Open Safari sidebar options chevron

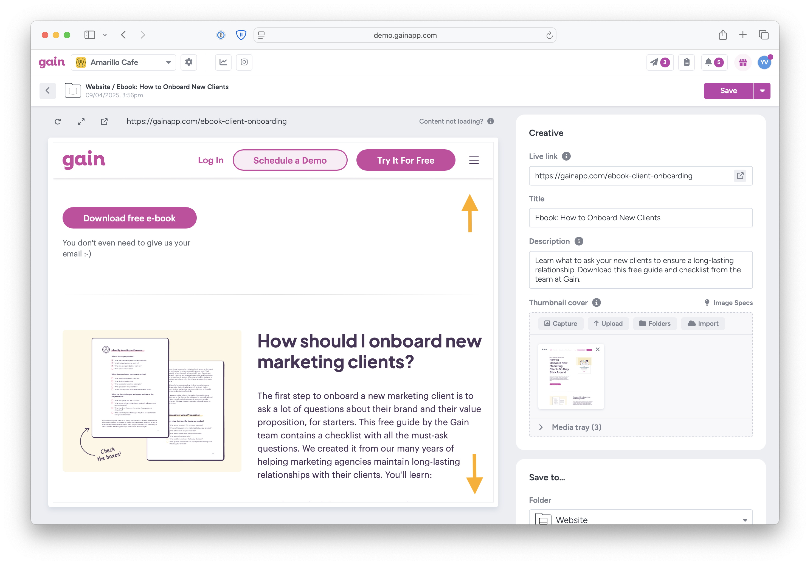pyautogui.click(x=105, y=35)
